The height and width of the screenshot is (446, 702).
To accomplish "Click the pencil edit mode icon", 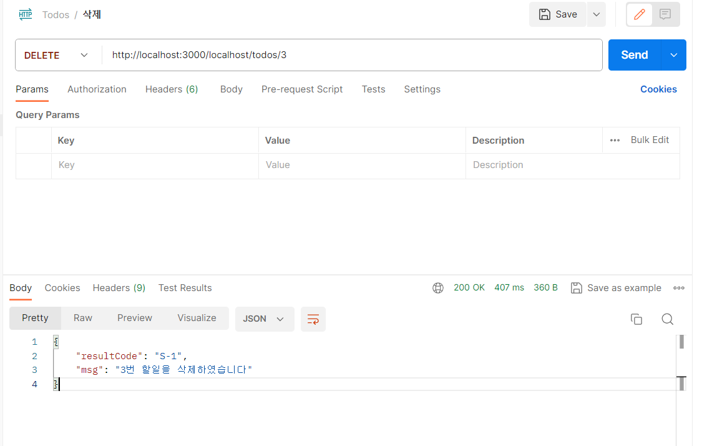I will pos(640,14).
